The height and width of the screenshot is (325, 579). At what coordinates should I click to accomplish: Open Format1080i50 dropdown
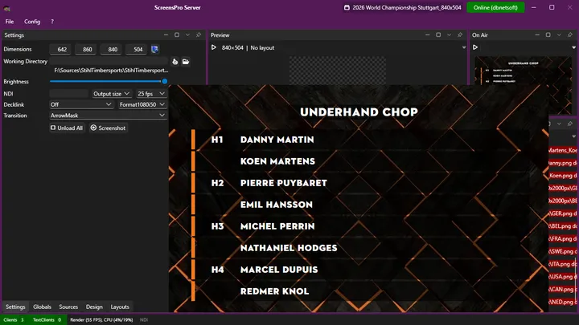pyautogui.click(x=142, y=104)
